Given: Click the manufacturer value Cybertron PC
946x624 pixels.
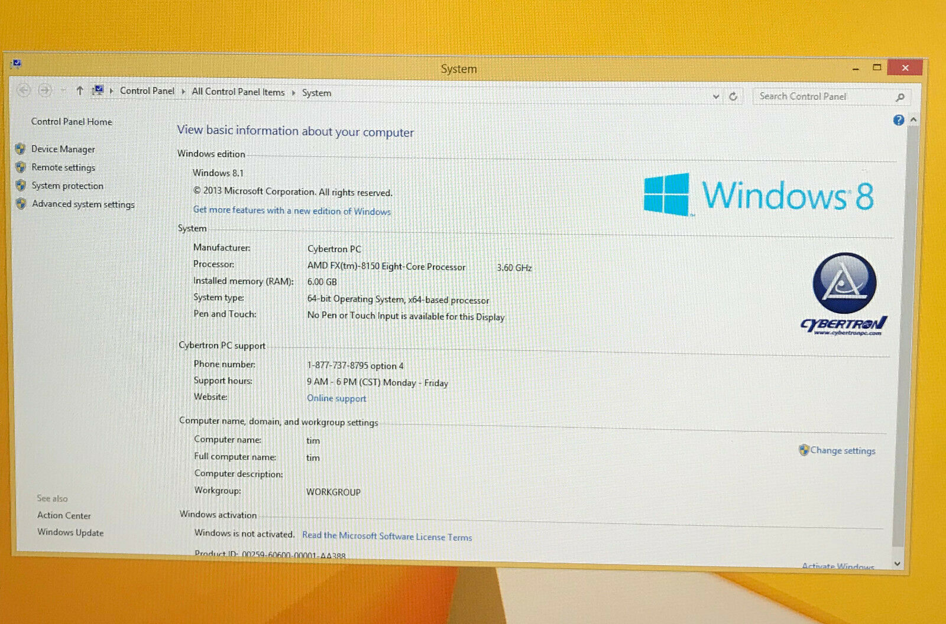Looking at the screenshot, I should coord(334,249).
